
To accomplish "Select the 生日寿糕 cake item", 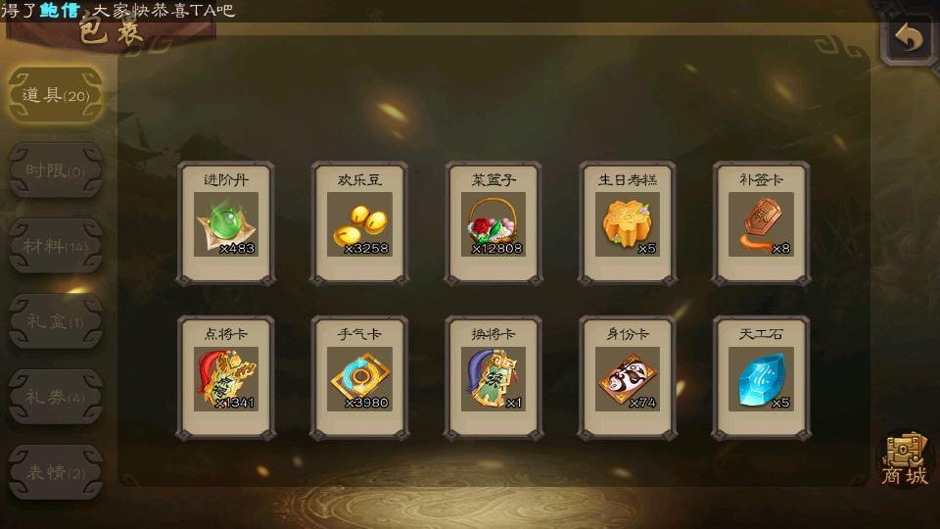I will tap(628, 223).
